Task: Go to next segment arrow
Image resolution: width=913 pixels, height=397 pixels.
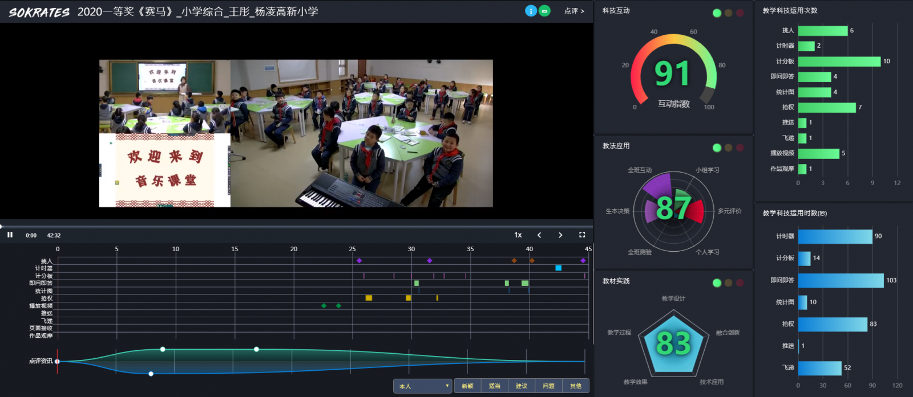Action: (x=560, y=235)
